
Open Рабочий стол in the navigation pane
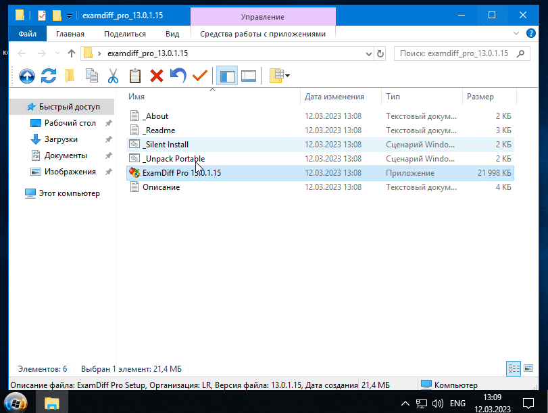pos(70,123)
